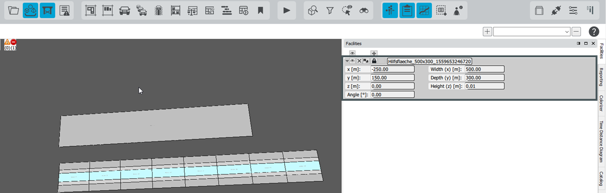Collapse the Hilfsflaeche facility properties
606x193 pixels.
pyautogui.click(x=347, y=61)
